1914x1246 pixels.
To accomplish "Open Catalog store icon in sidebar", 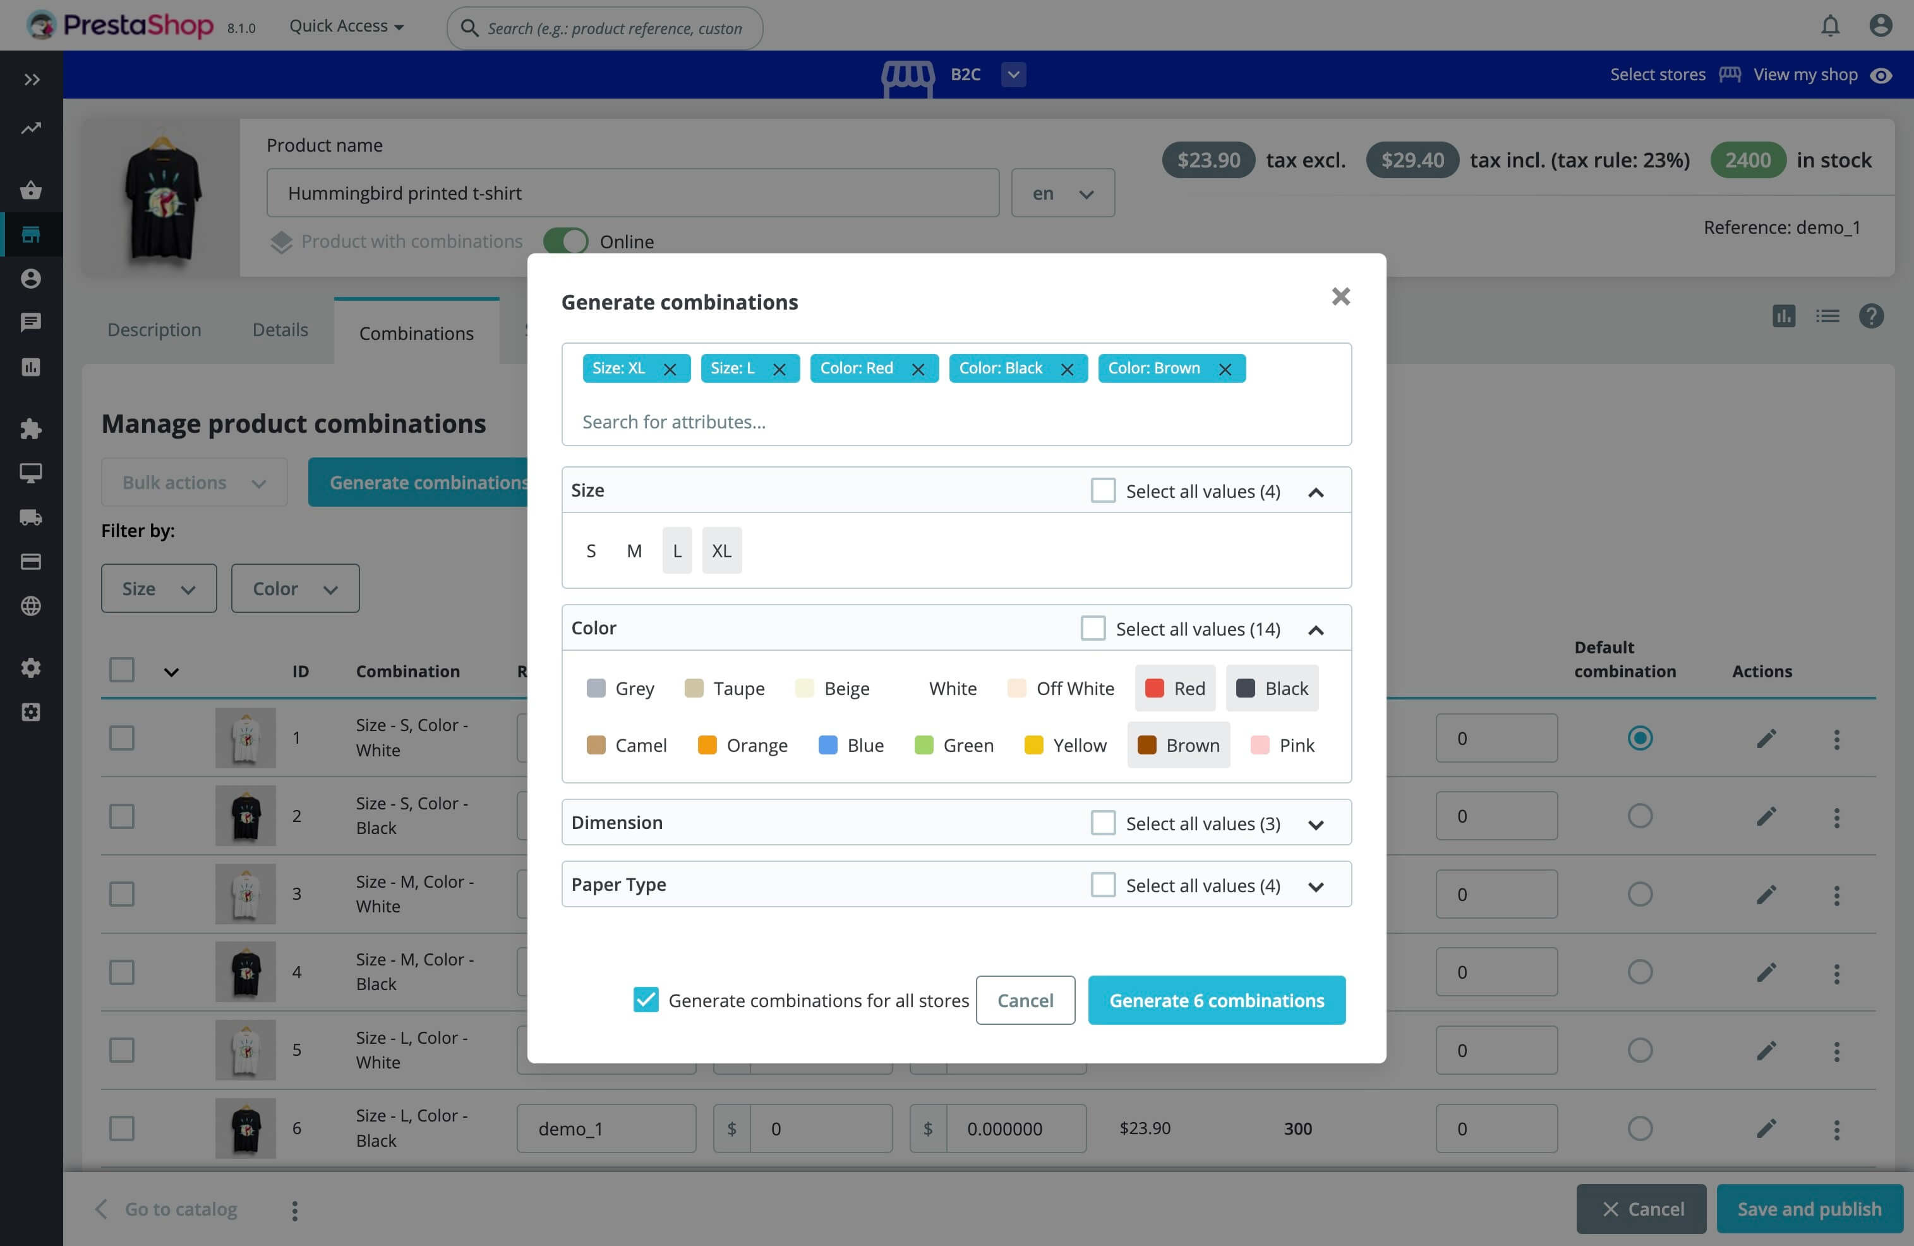I will click(x=32, y=234).
